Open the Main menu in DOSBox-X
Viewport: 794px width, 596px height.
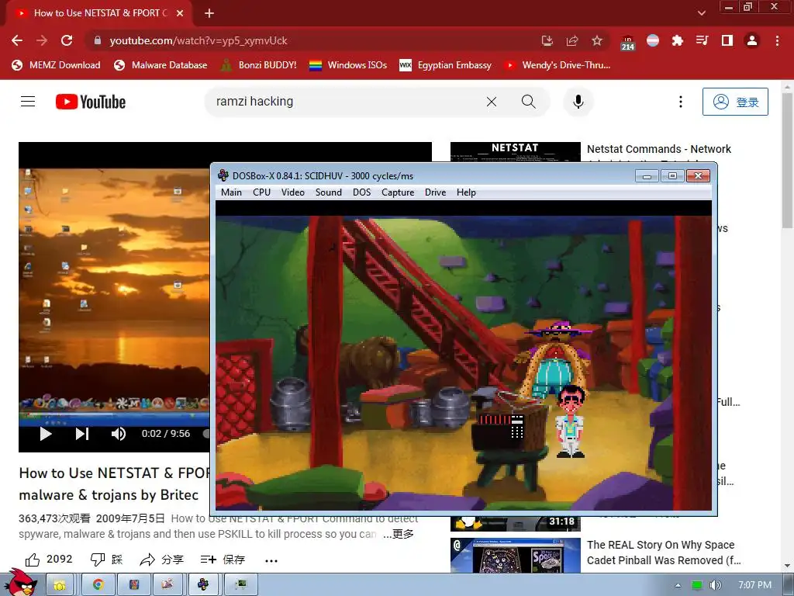231,192
